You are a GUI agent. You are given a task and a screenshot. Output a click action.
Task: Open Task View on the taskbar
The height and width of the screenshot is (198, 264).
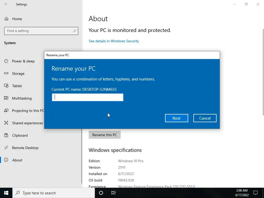click(x=113, y=193)
